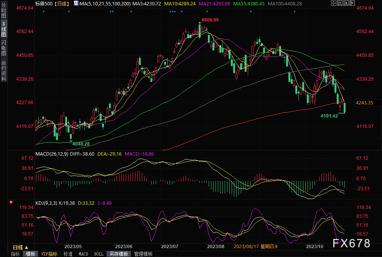Click the 4181.42 low price marker
The height and width of the screenshot is (257, 382).
coord(329,116)
